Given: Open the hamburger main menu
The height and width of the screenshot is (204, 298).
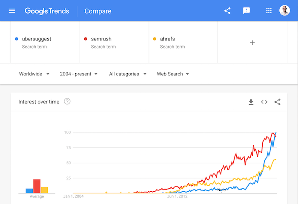Looking at the screenshot, I should (12, 11).
